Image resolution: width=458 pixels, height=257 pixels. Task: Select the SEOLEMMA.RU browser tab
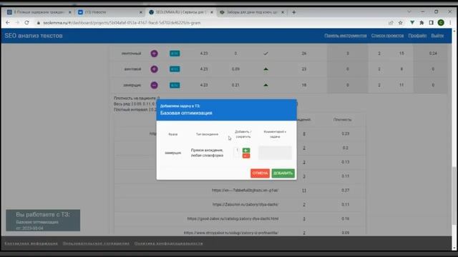180,12
